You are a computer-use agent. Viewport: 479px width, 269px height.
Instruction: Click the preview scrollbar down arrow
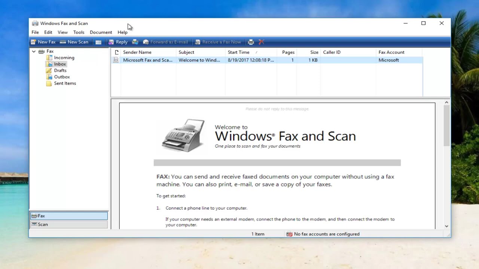point(446,226)
